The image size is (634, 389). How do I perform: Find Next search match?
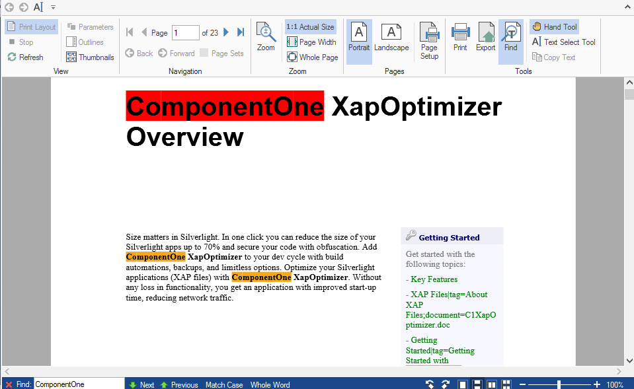[141, 384]
